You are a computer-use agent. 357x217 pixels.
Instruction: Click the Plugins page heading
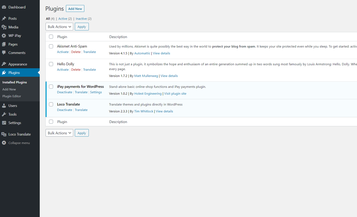click(54, 9)
